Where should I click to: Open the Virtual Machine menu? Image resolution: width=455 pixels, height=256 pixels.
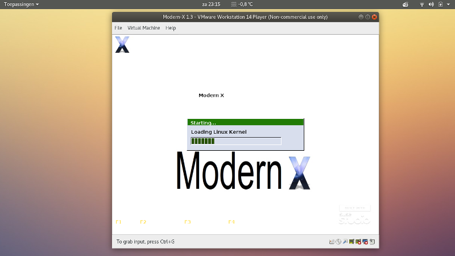click(x=144, y=28)
